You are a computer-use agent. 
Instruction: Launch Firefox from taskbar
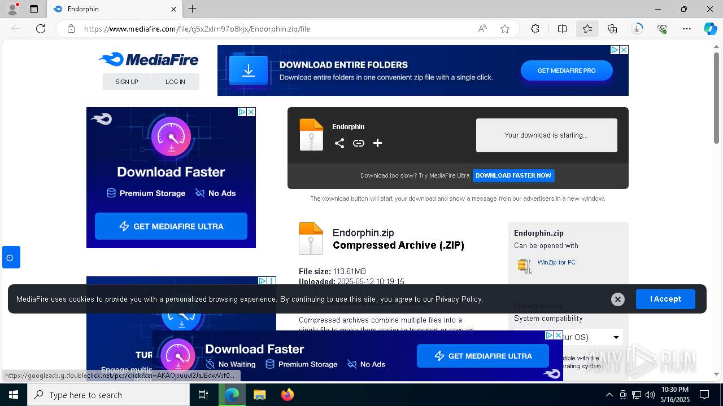(x=288, y=395)
